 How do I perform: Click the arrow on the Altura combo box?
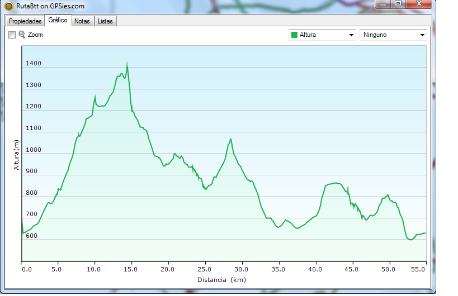[351, 35]
